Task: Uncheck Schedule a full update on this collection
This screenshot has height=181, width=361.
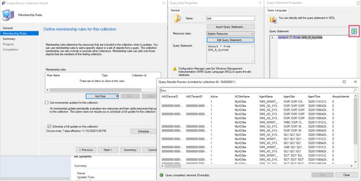Action: click(x=49, y=126)
